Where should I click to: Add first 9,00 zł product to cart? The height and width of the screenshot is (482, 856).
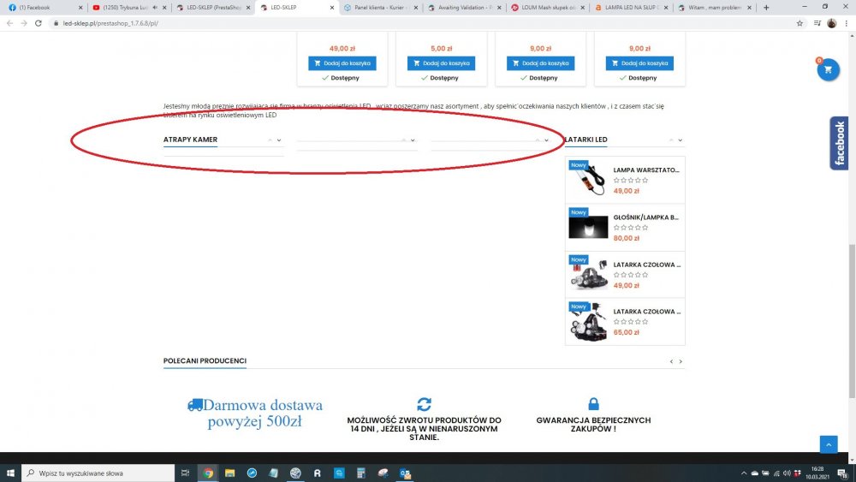point(540,63)
